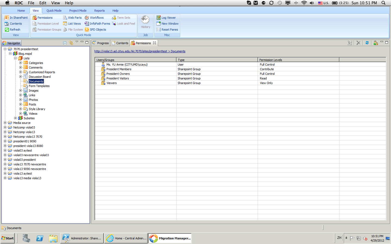Image resolution: width=391 pixels, height=244 pixels.
Task: Switch to the Home ribbon tab
Action: coord(21,11)
